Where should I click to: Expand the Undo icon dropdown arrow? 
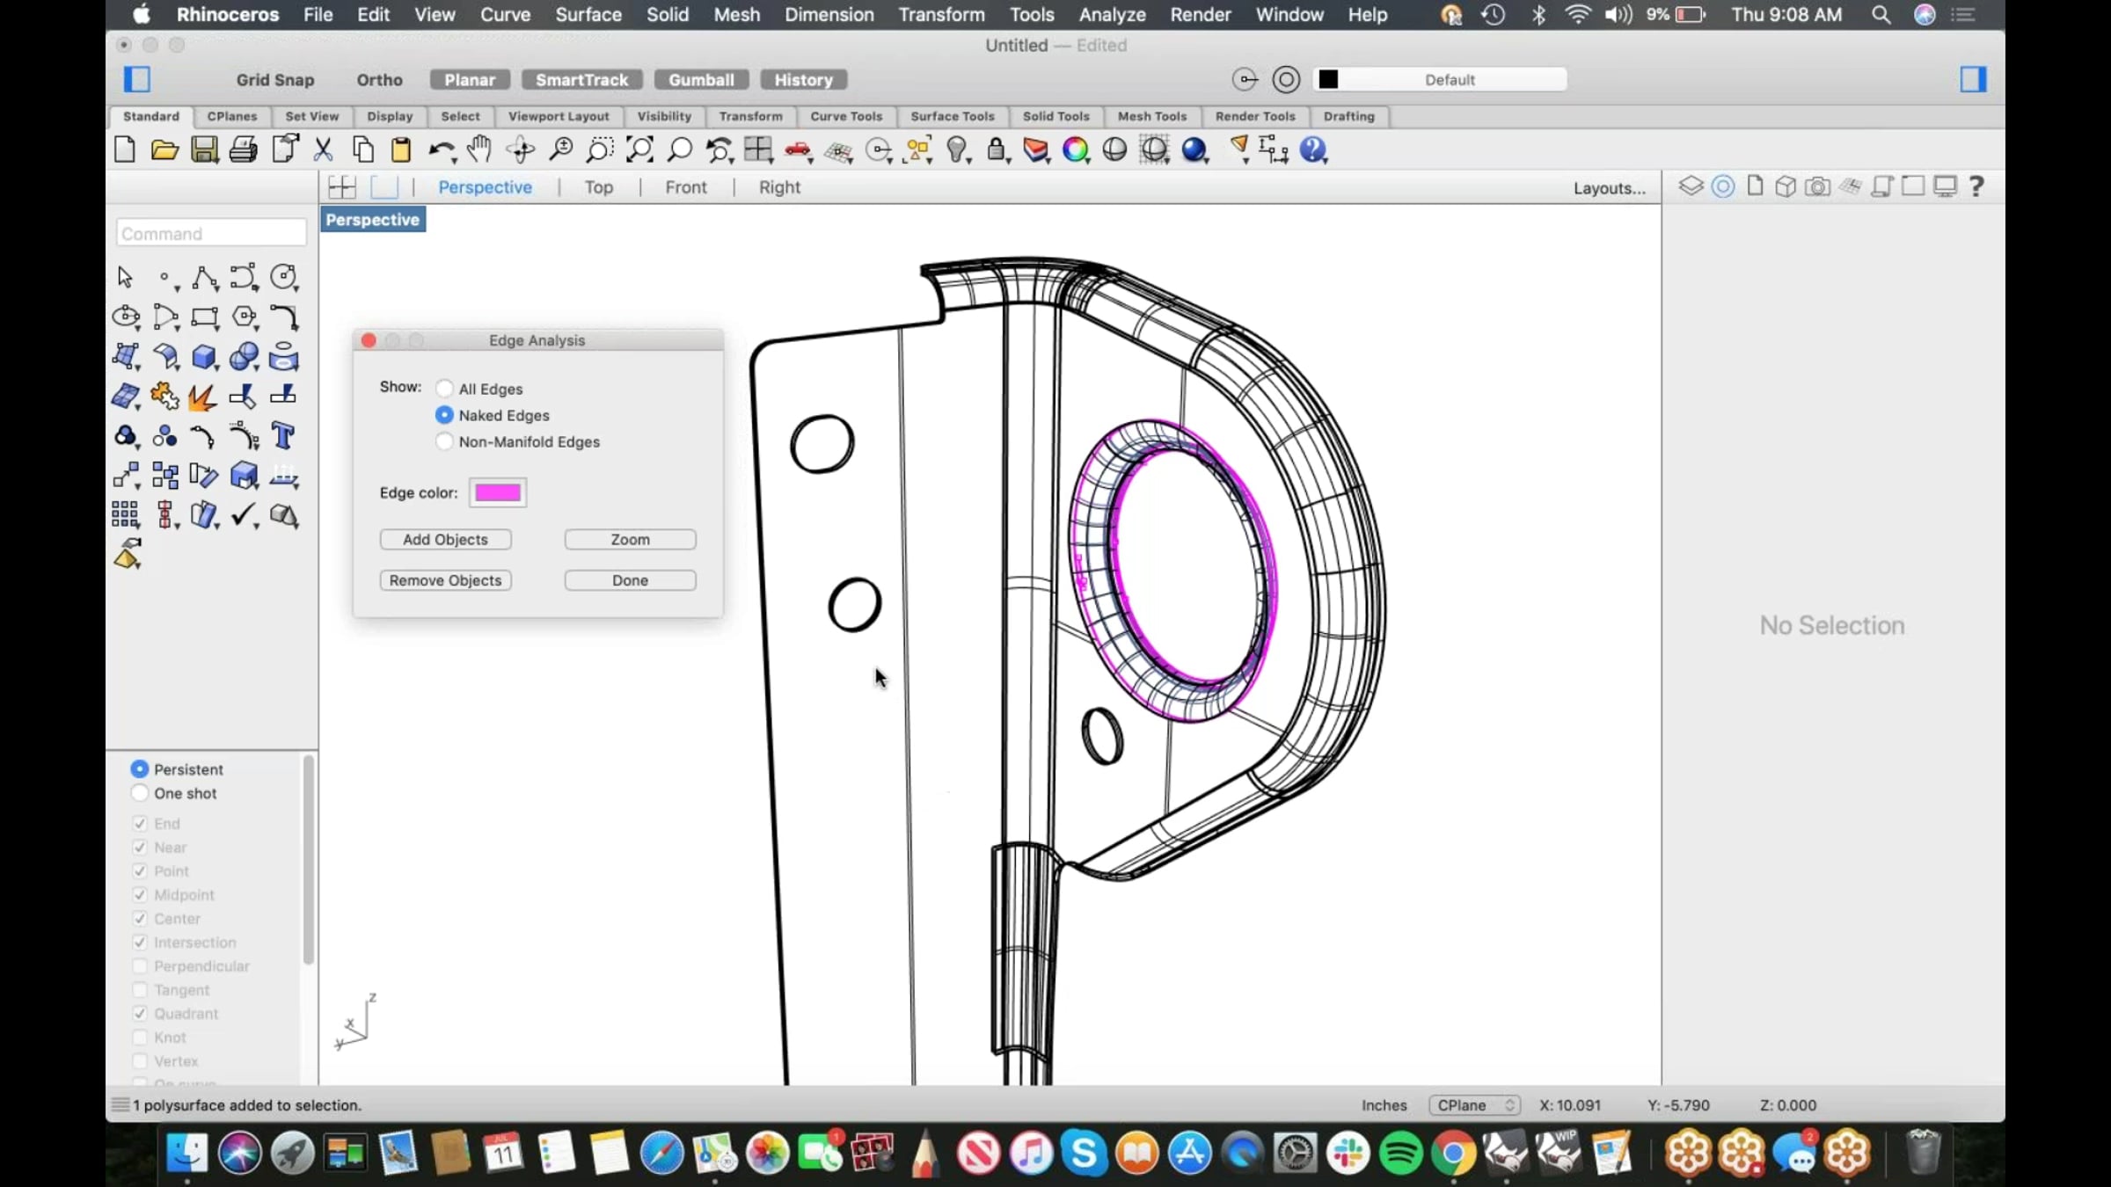click(x=454, y=161)
